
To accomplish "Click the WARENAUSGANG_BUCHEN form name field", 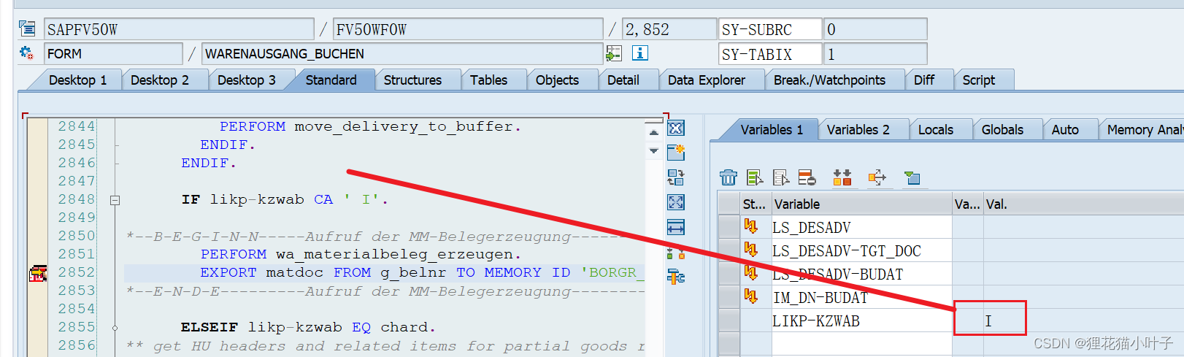I will (402, 54).
